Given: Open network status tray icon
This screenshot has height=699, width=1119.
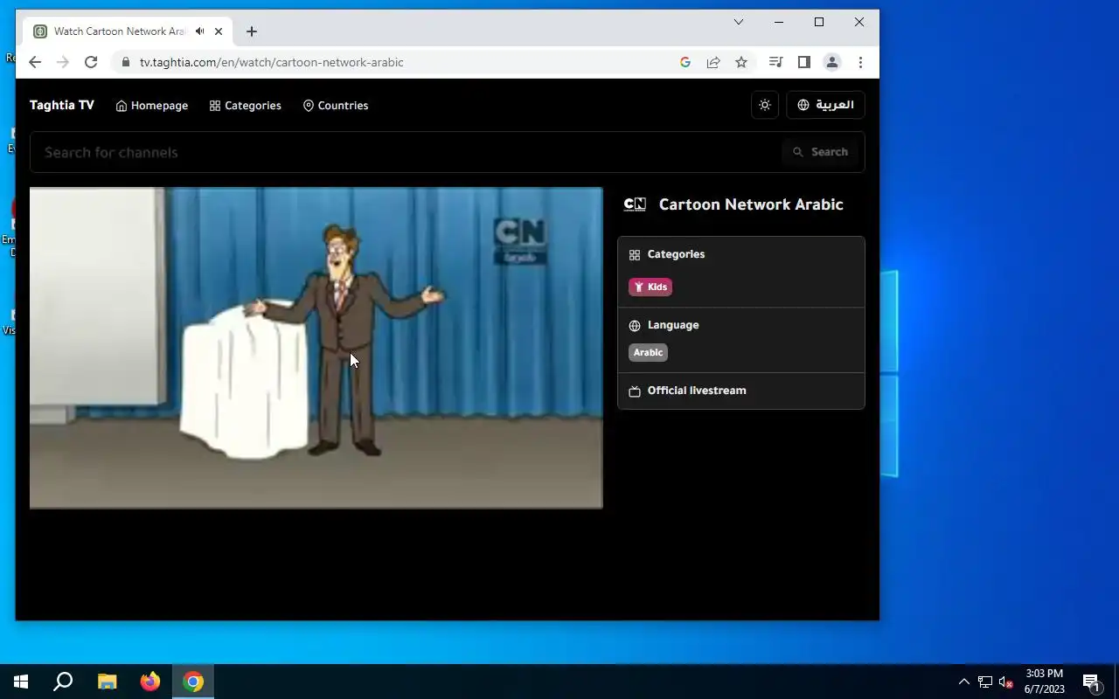Looking at the screenshot, I should pos(985,682).
